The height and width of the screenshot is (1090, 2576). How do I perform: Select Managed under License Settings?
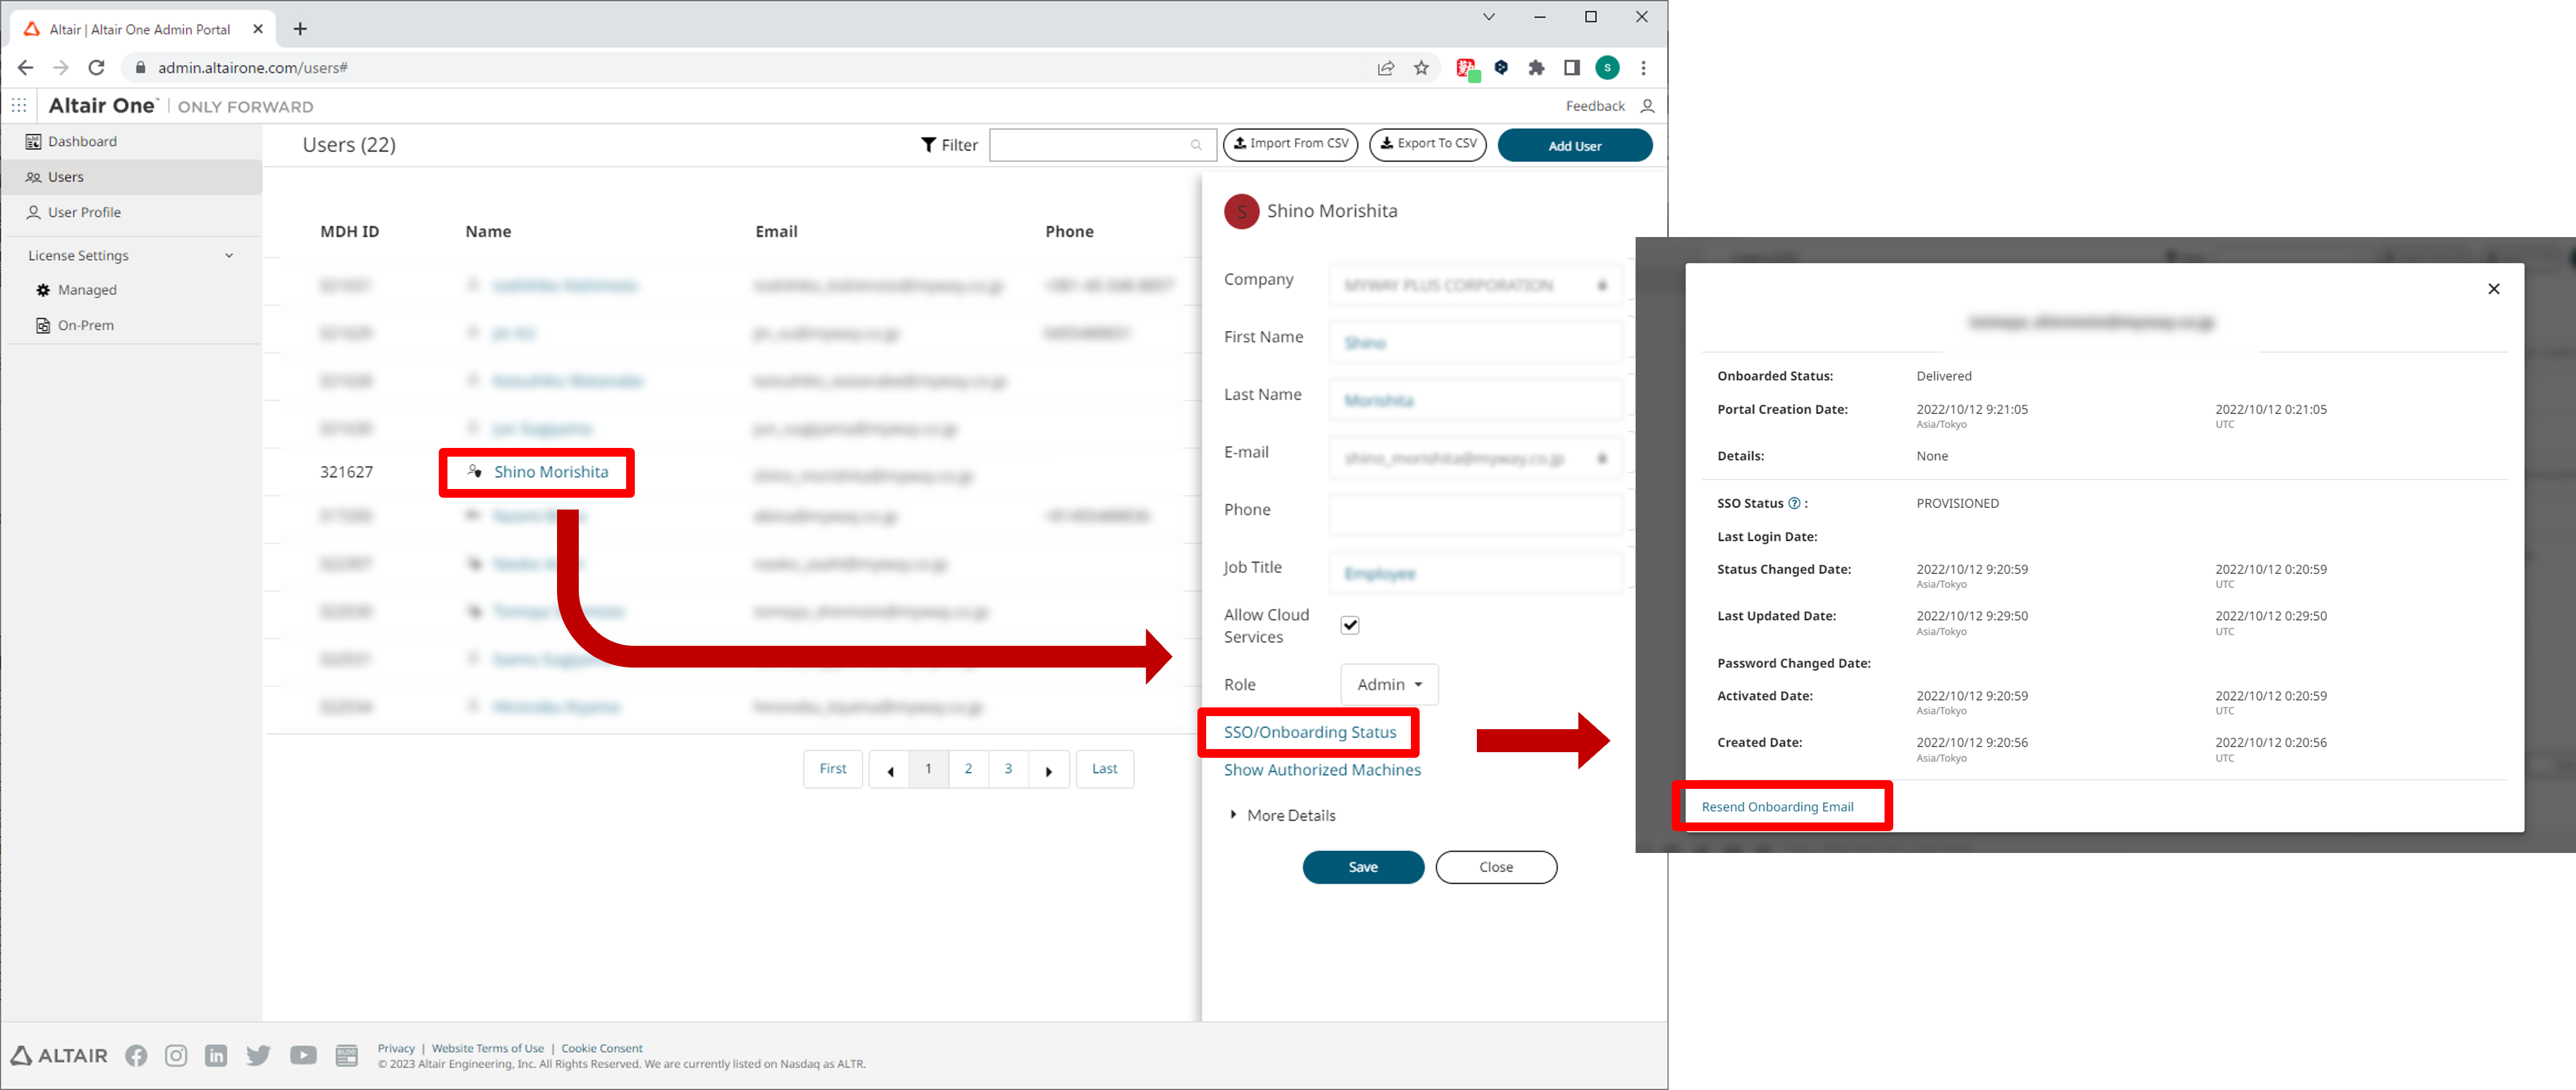pos(87,290)
